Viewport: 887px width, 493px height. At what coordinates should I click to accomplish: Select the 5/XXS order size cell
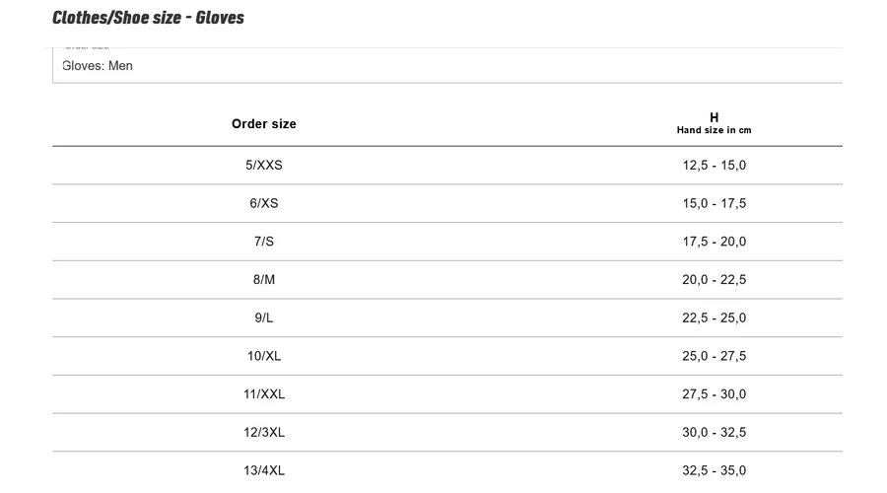click(x=263, y=166)
